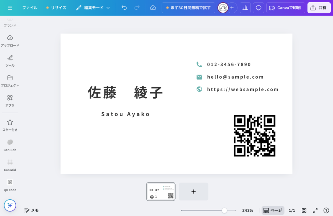Select the 佐藤 綾子 name text

click(125, 92)
